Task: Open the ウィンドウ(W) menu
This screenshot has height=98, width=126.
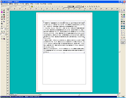Action: (x=43, y=4)
